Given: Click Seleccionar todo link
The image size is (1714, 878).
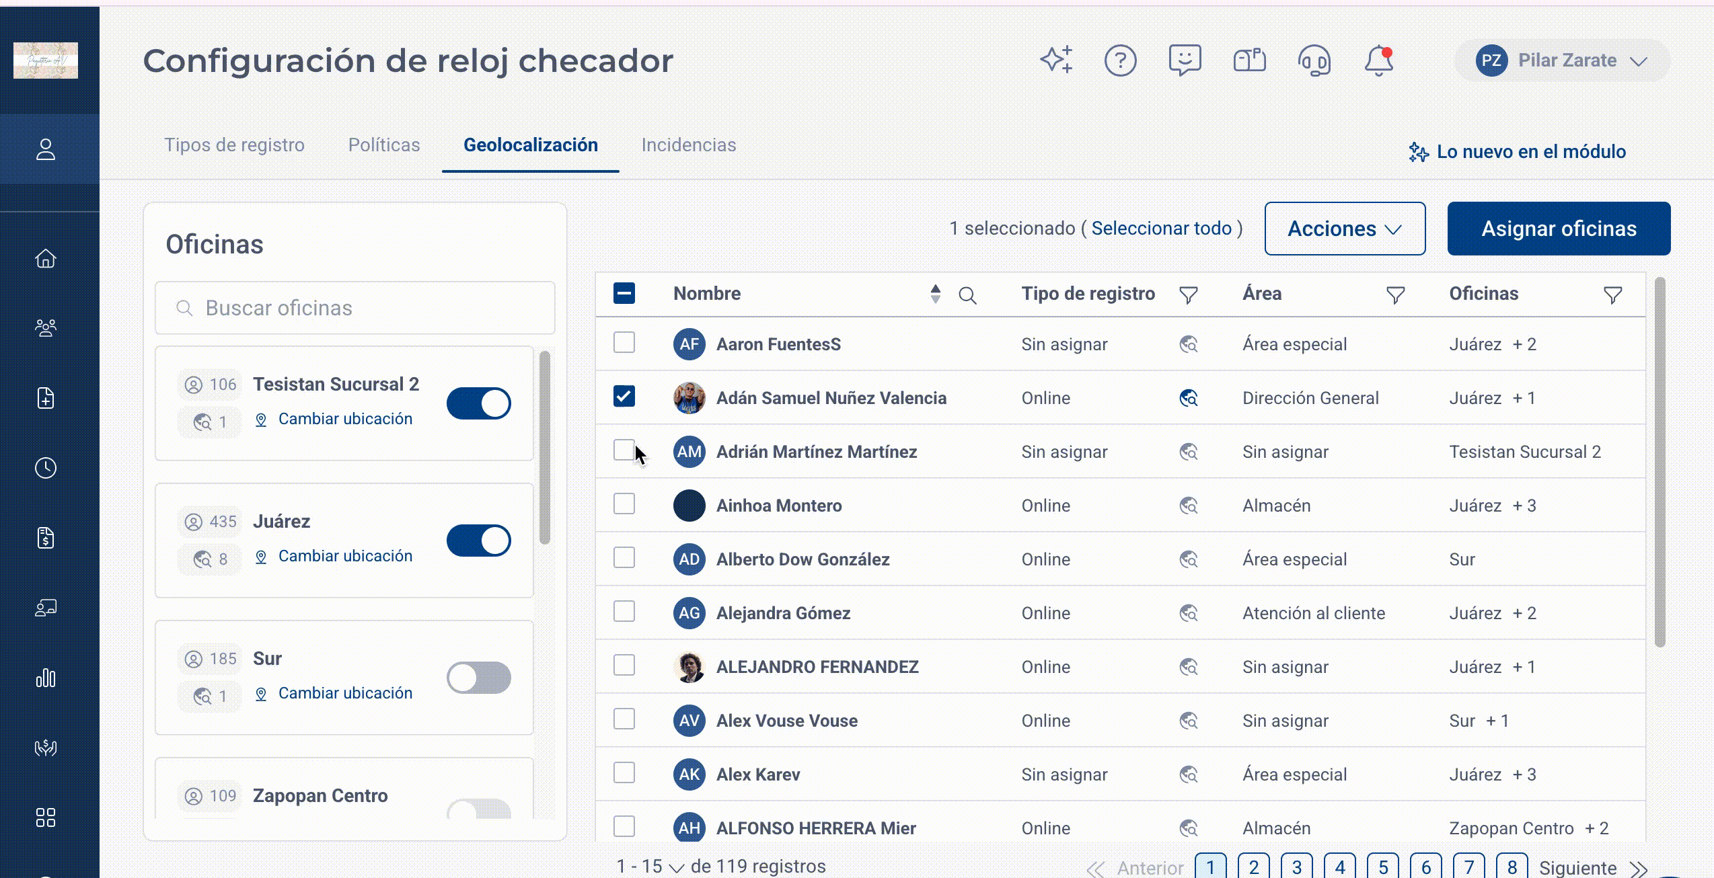Looking at the screenshot, I should (x=1162, y=229).
